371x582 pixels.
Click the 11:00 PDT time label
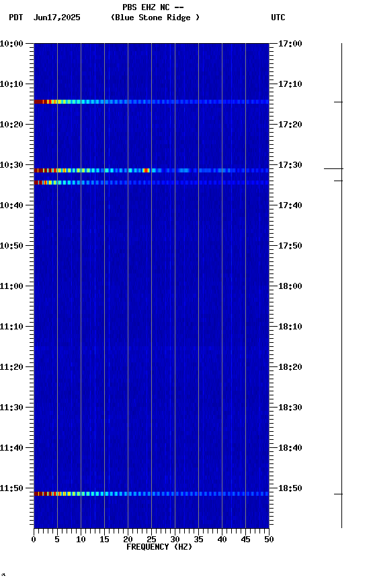[11, 286]
